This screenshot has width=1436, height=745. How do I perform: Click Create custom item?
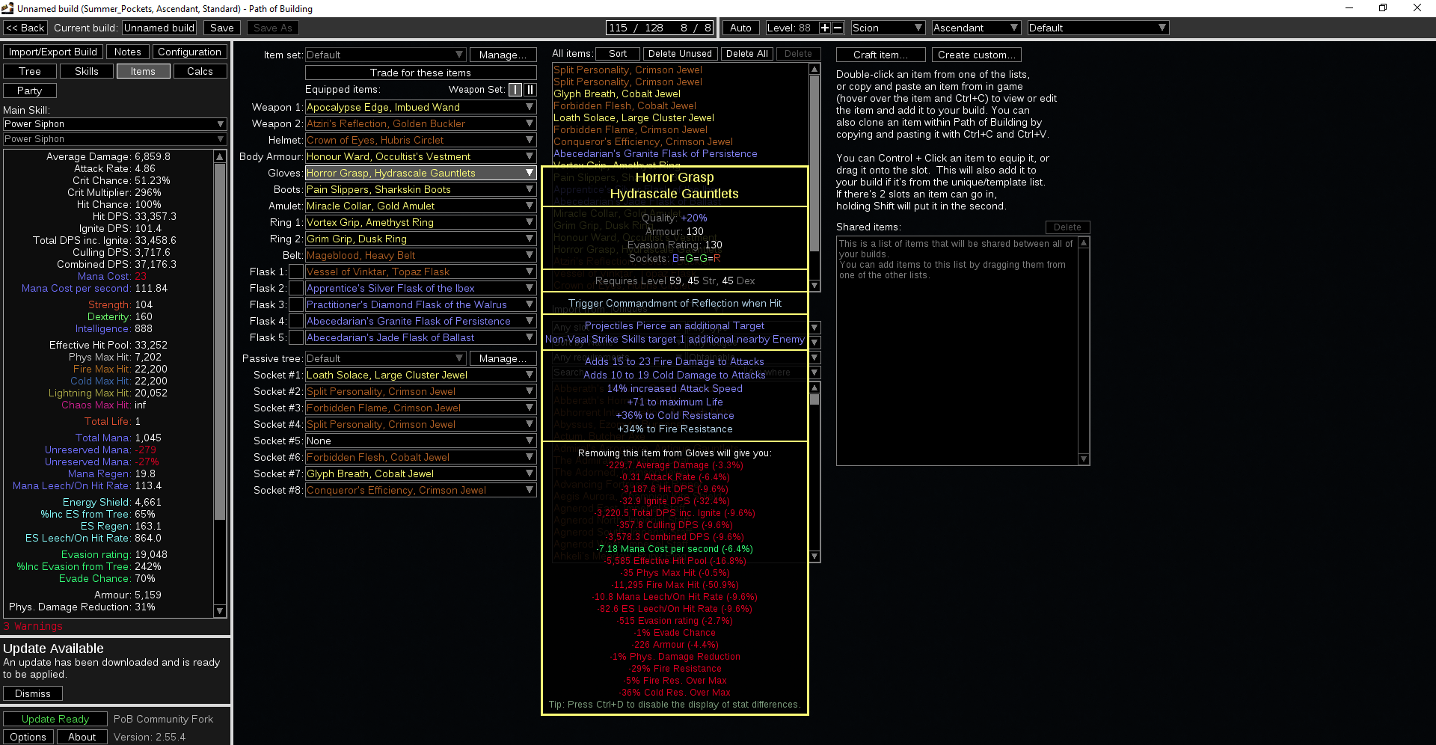977,55
